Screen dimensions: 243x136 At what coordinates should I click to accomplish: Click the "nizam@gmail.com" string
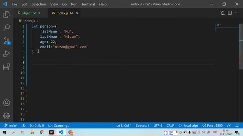[x=71, y=47]
